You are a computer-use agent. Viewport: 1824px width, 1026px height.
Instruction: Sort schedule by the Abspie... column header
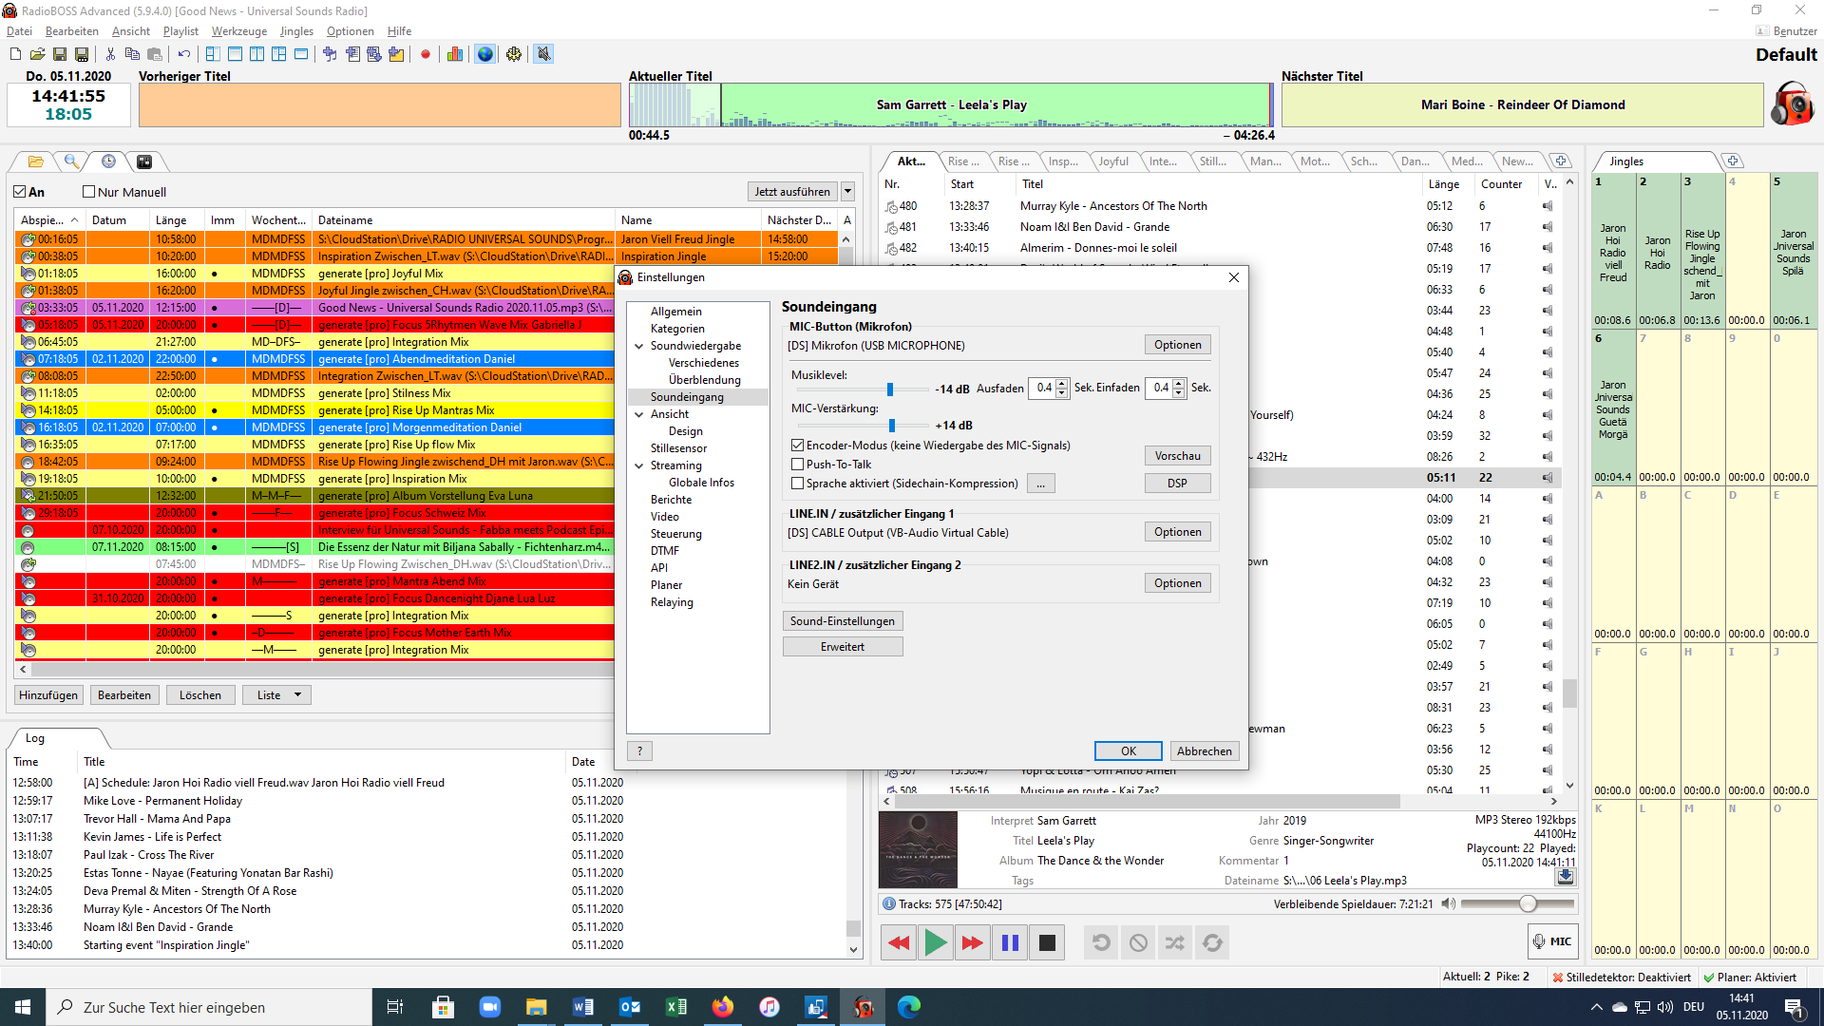(49, 220)
